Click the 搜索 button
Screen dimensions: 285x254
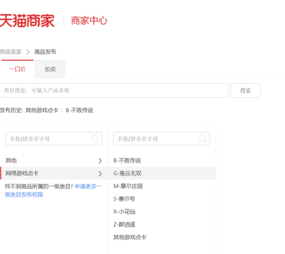click(246, 91)
